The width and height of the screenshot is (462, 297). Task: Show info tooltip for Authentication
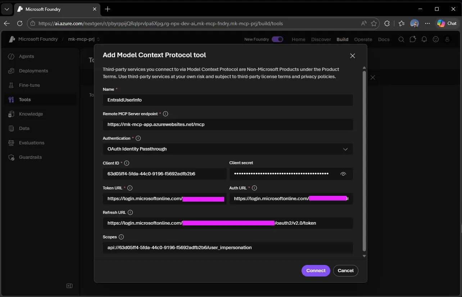(x=138, y=138)
